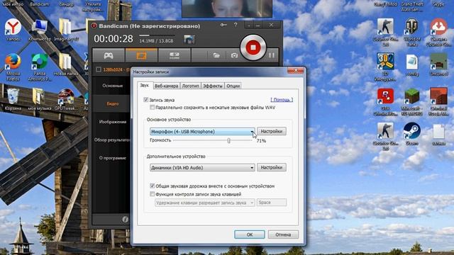Select Bandicam screen rectangle recording mode
The height and width of the screenshot is (255, 454).
[141, 55]
